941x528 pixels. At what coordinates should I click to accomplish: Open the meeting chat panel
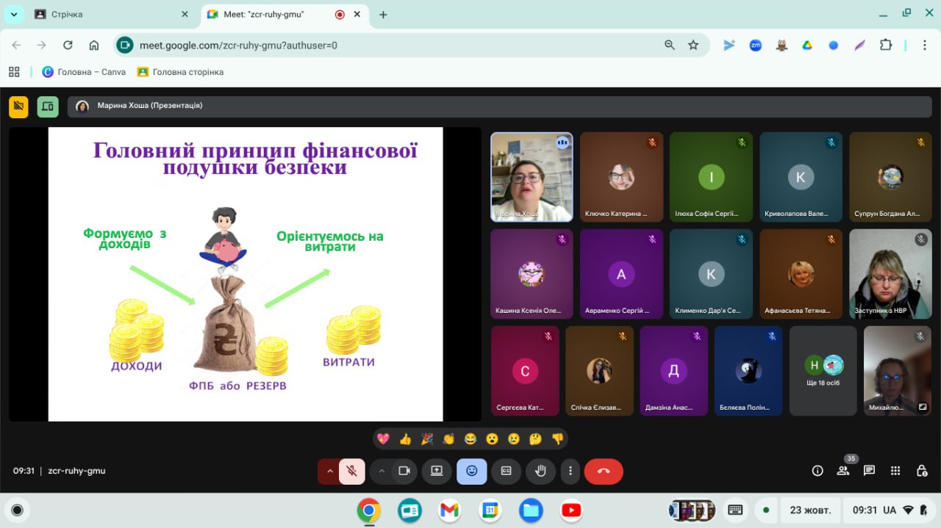pyautogui.click(x=869, y=471)
